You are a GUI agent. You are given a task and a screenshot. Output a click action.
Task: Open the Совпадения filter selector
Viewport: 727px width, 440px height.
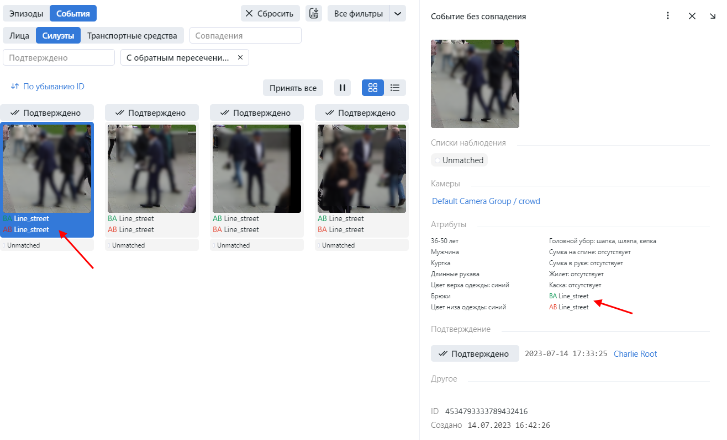[245, 35]
